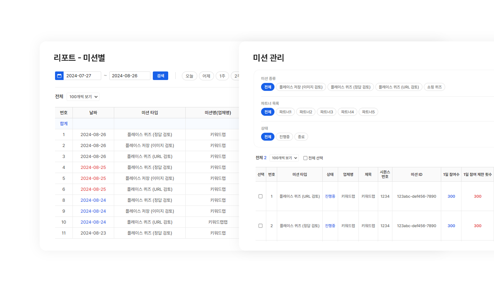Choose 파트너5 in partner list
Screen dimensions: 494x292
[x=368, y=112]
